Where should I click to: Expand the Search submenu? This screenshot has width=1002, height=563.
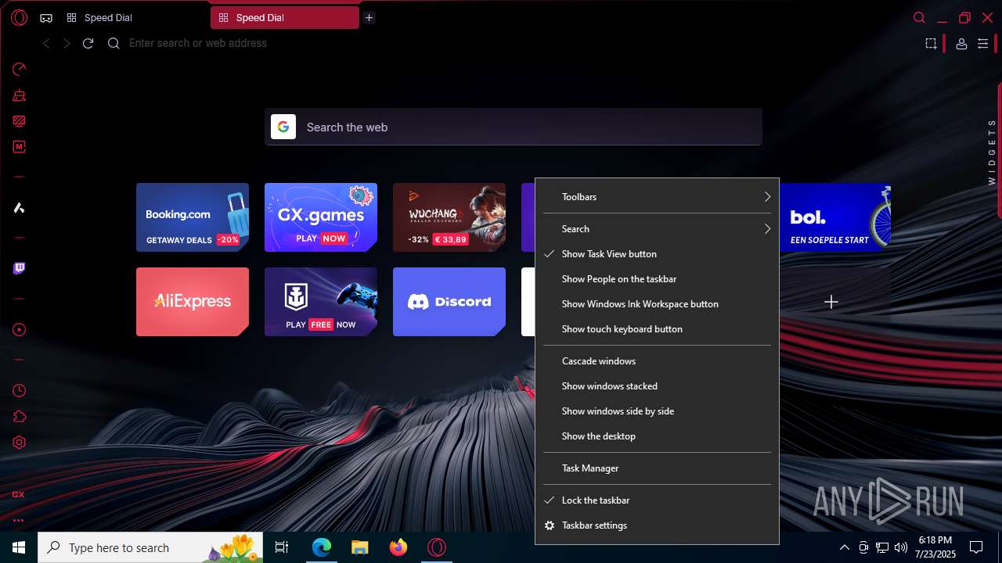[657, 229]
